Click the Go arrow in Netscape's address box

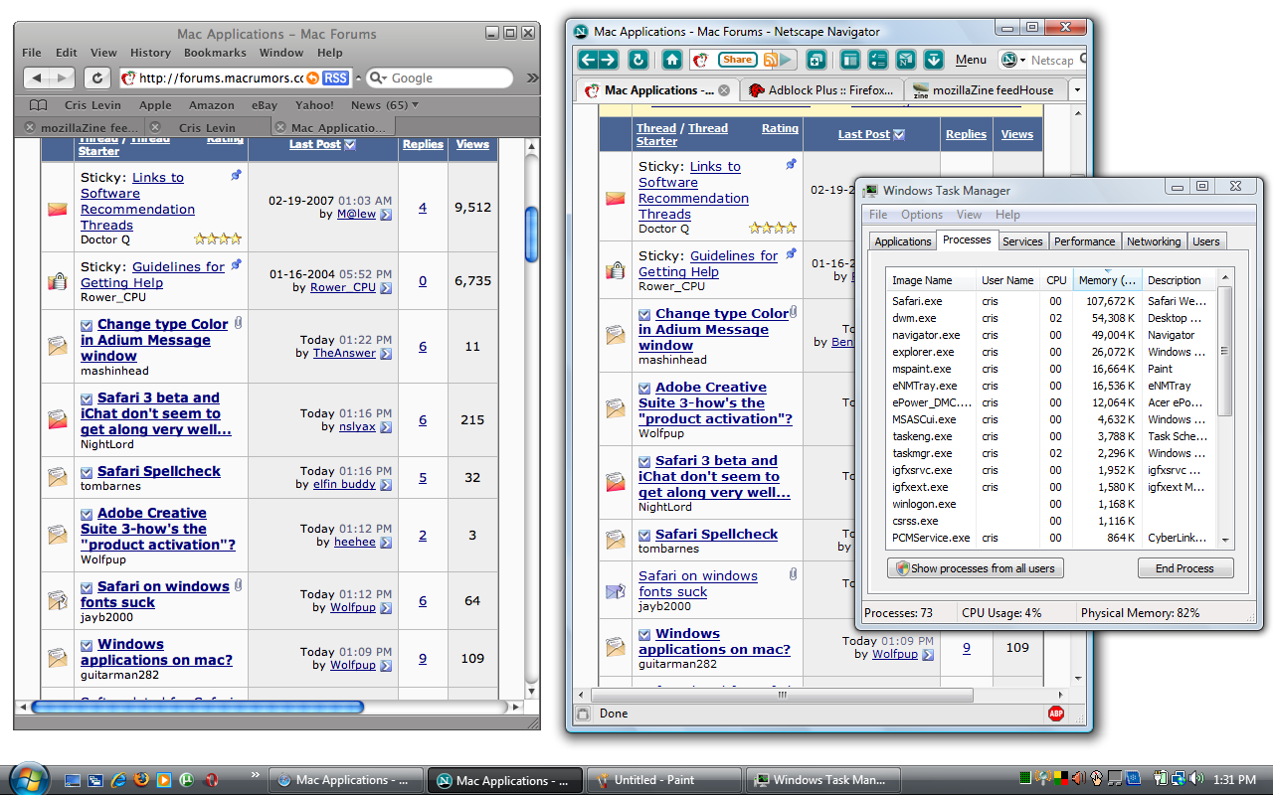[786, 60]
